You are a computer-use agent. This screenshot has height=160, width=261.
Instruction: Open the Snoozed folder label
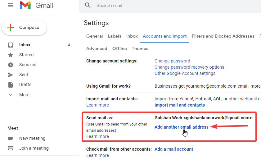click(x=28, y=65)
